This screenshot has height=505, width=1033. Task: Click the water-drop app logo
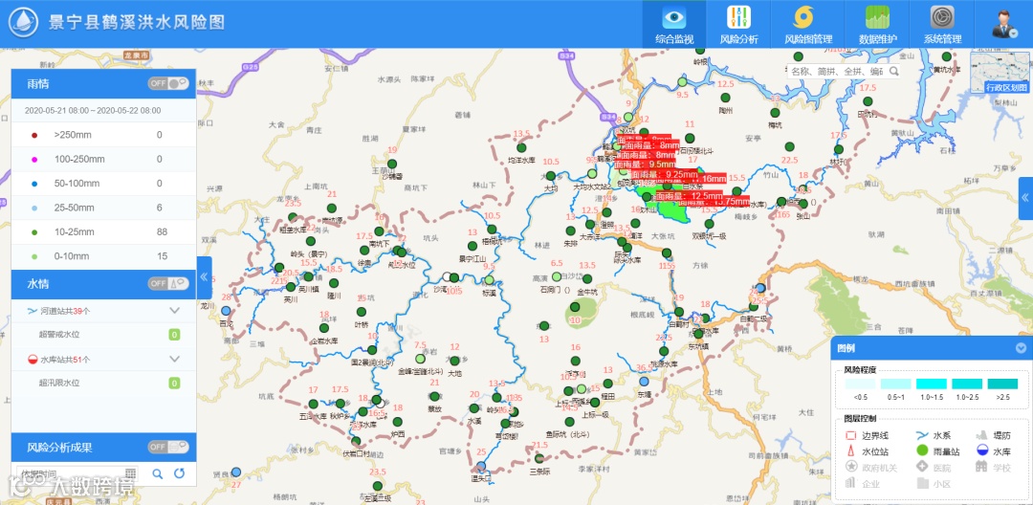[22, 23]
